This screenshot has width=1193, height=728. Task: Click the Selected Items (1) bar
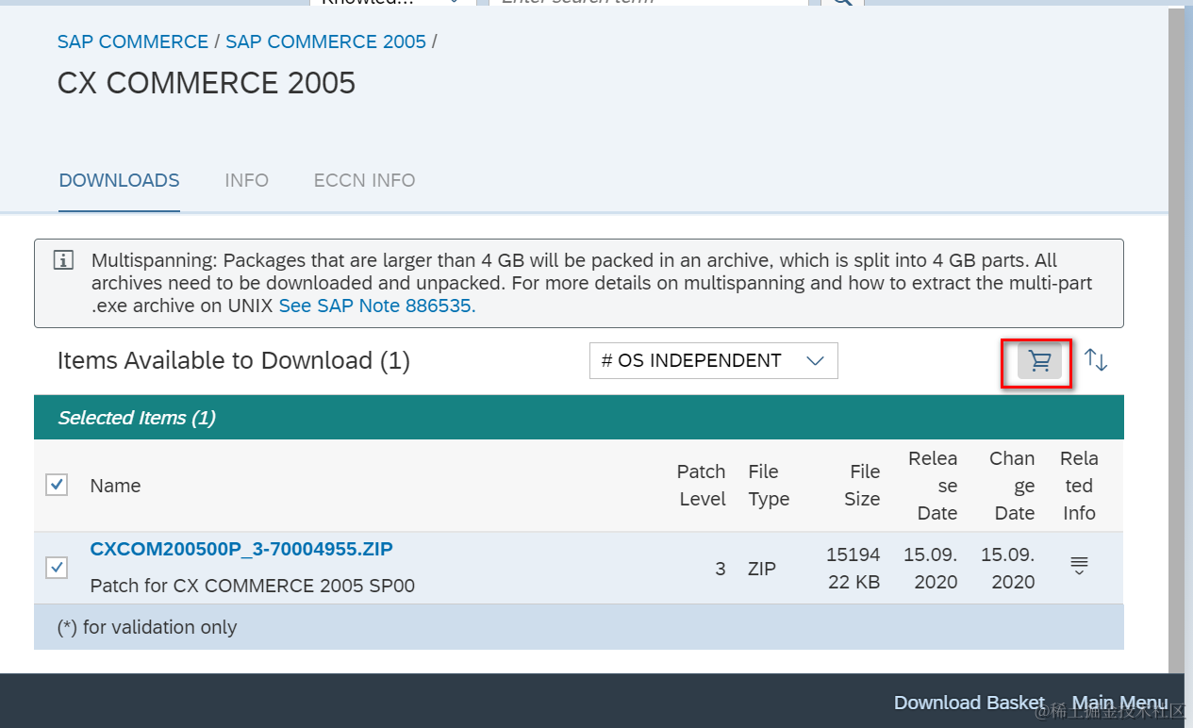(579, 418)
